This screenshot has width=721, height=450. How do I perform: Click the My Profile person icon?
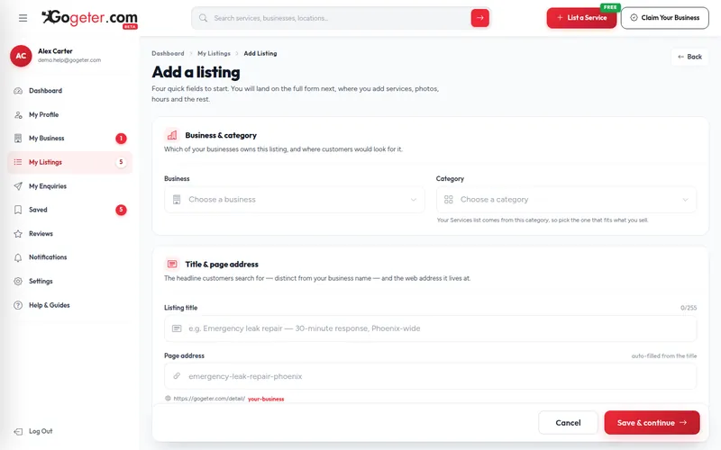point(18,115)
